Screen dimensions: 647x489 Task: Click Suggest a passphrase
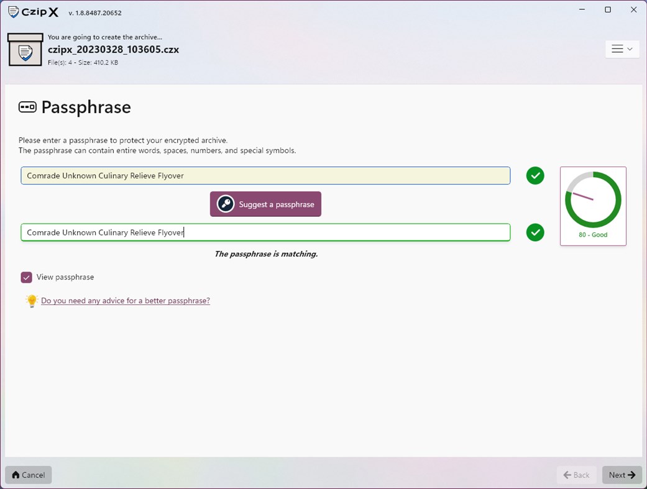coord(265,204)
